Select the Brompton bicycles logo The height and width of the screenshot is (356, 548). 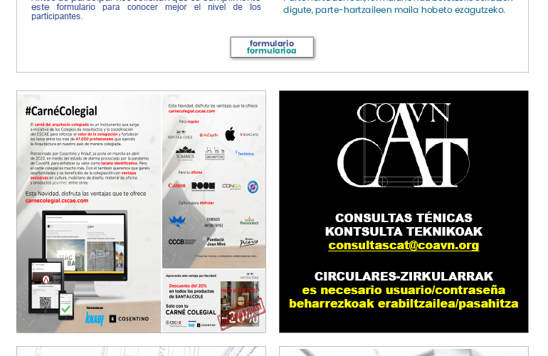(x=215, y=154)
